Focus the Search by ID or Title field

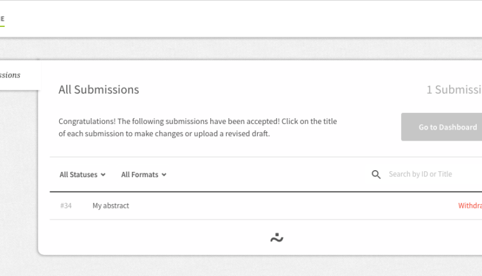(x=431, y=175)
